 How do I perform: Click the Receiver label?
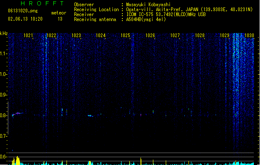[84, 14]
